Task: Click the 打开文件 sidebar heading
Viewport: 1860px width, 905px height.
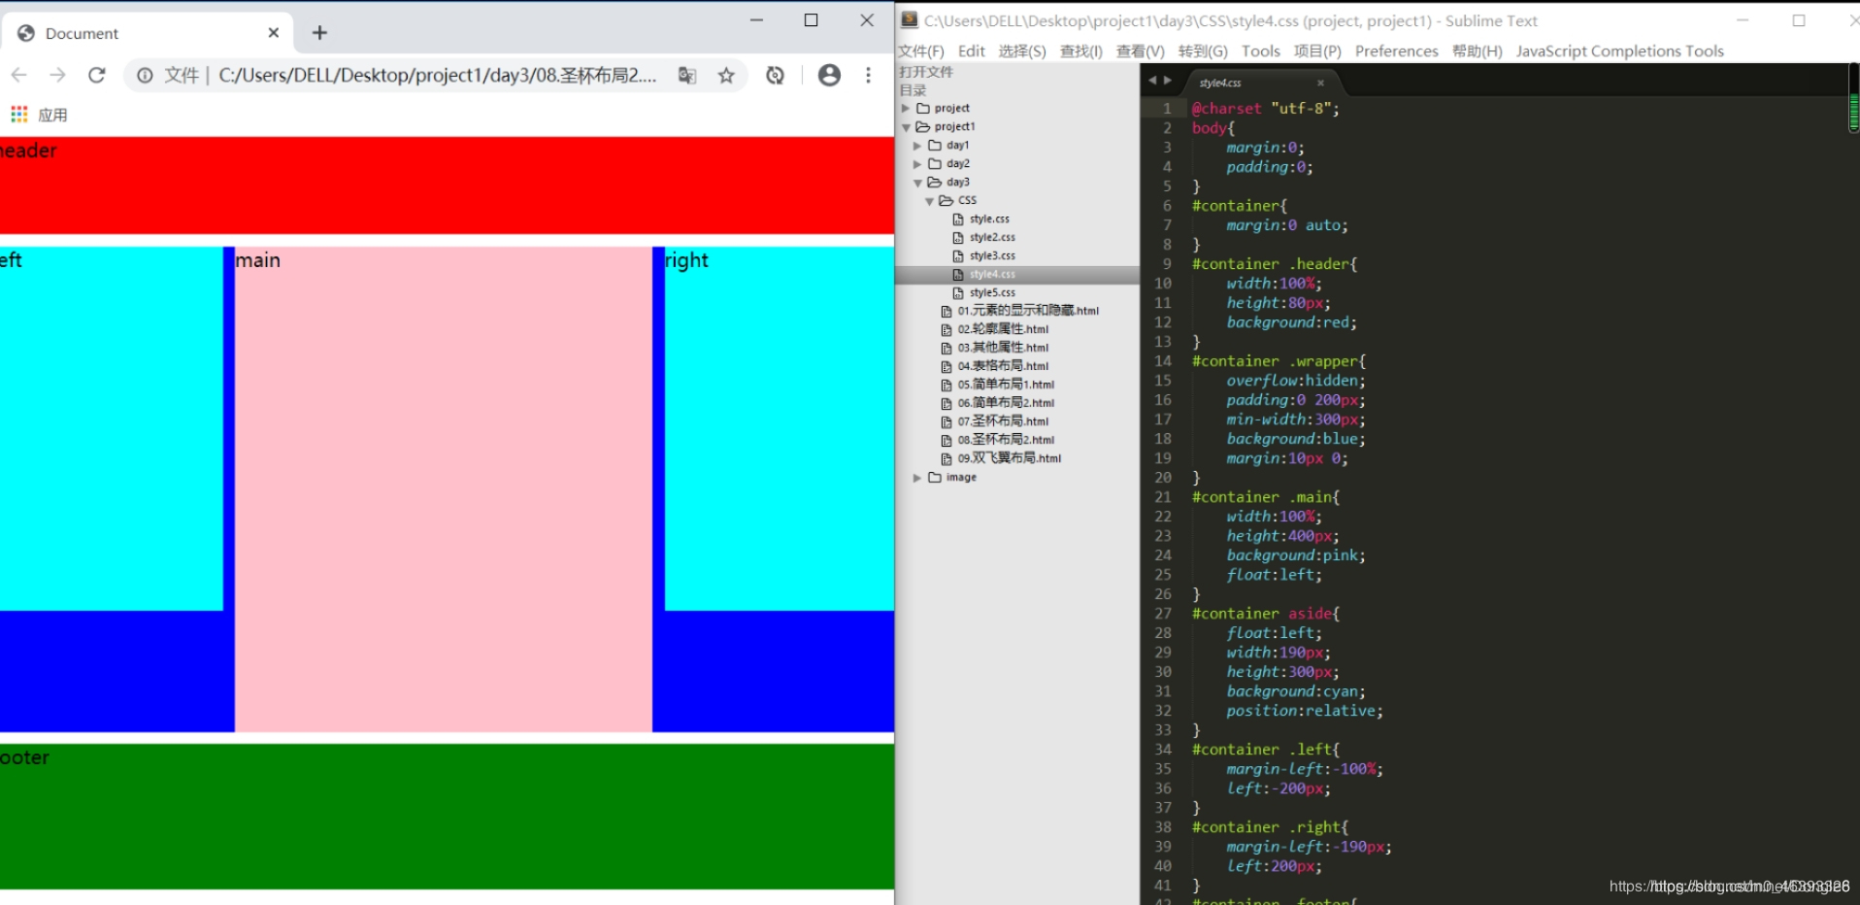Action: 926,72
